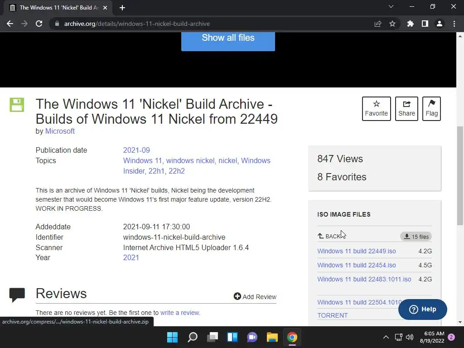464x348 pixels.
Task: Open the 22h2 topic link
Action: coord(177,171)
